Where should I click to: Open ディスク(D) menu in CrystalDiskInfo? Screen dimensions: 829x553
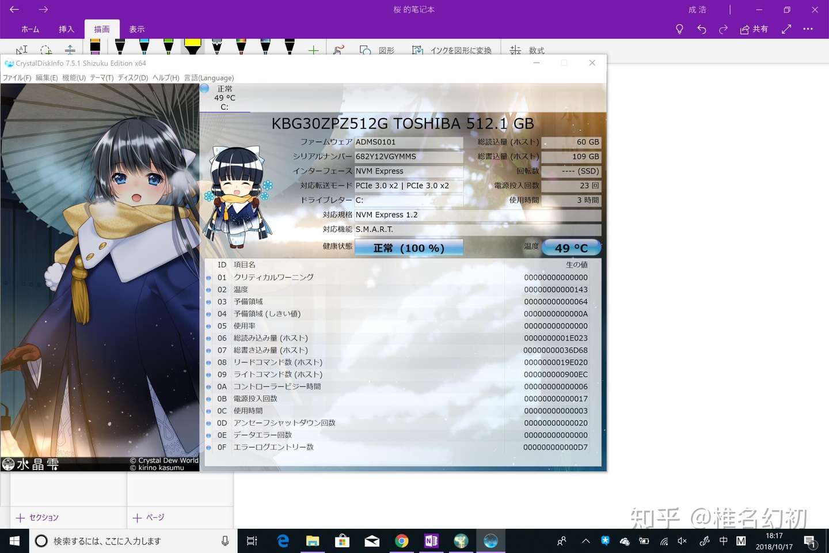[133, 78]
